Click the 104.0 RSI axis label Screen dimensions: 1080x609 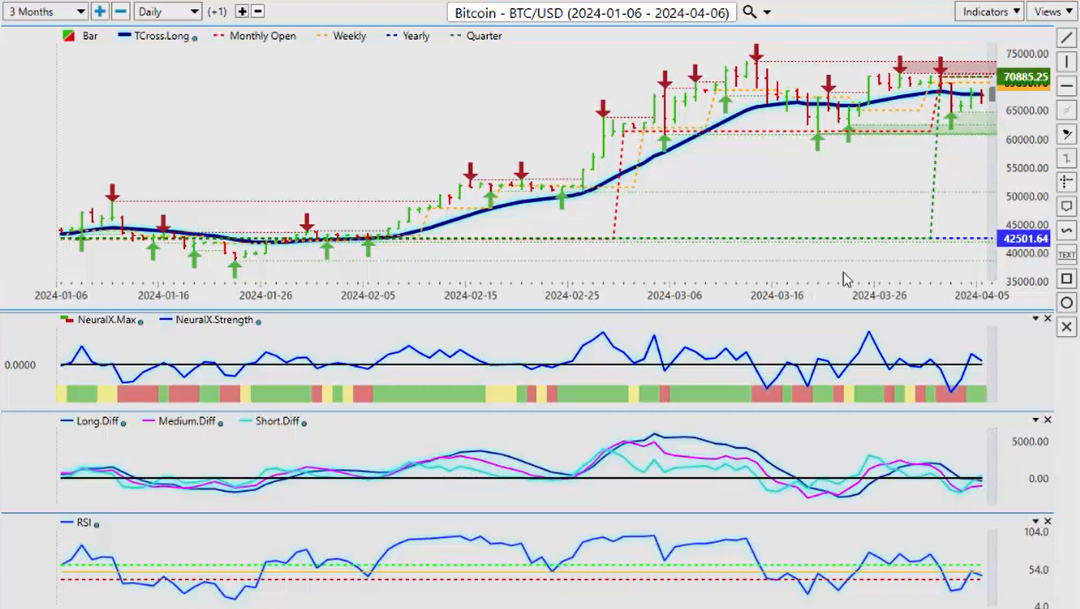[1036, 532]
